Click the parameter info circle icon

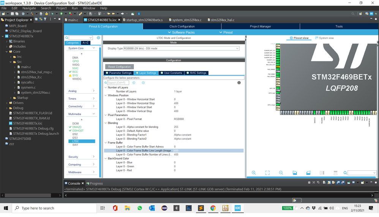click(x=239, y=83)
